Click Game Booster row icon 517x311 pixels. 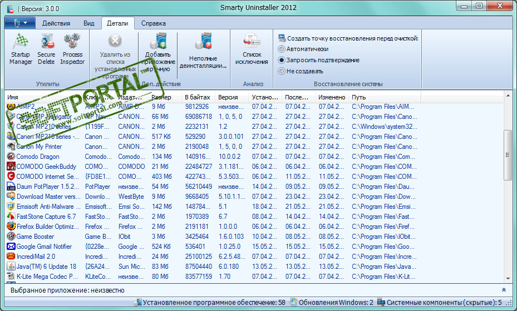(x=11, y=236)
